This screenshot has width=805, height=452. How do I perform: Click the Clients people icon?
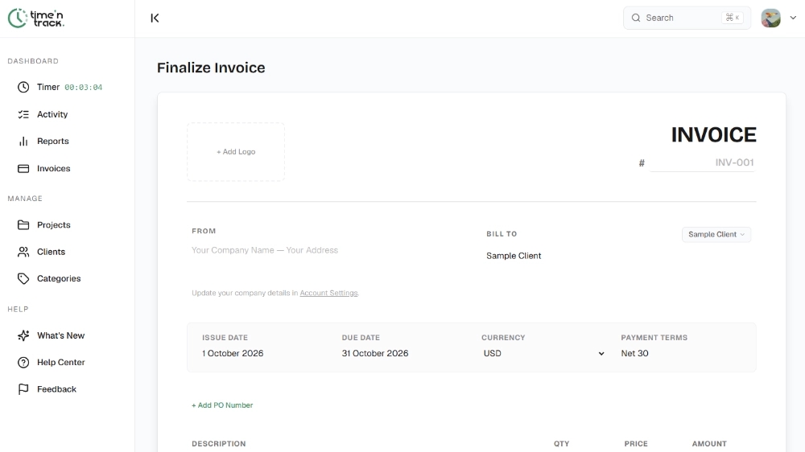coord(23,252)
